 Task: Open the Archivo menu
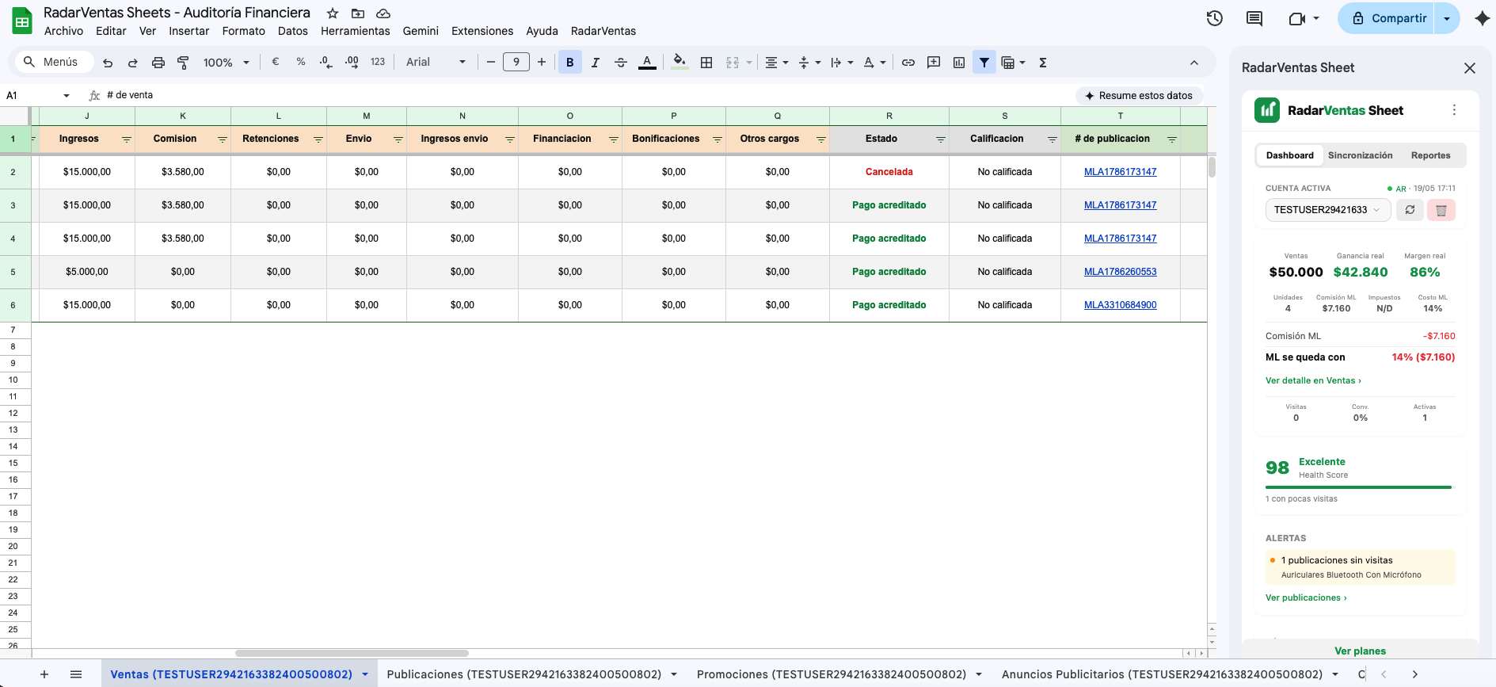coord(63,31)
